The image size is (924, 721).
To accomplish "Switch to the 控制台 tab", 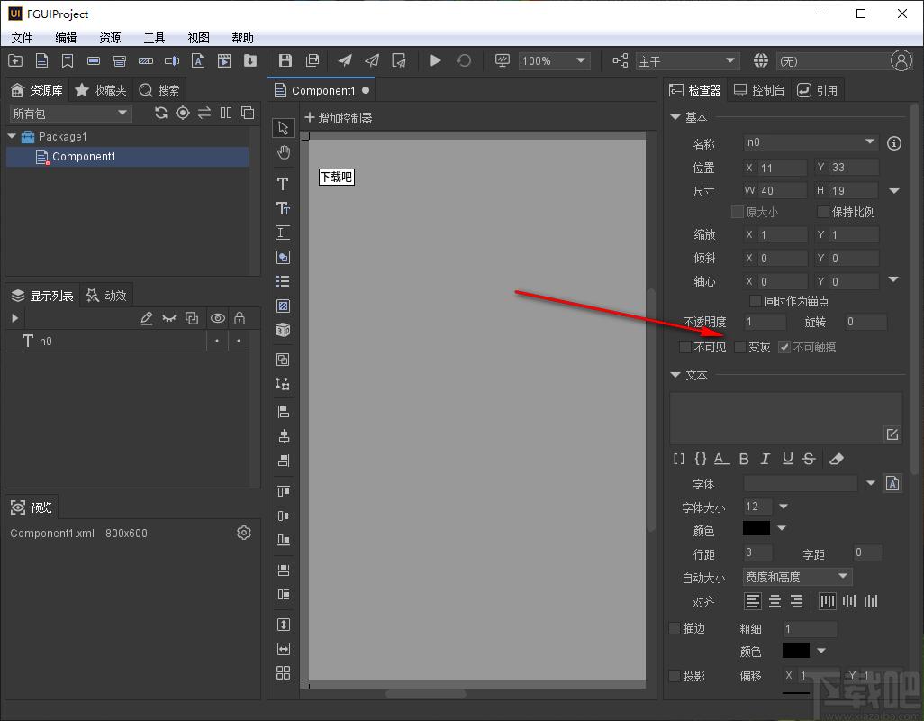I will click(x=758, y=90).
